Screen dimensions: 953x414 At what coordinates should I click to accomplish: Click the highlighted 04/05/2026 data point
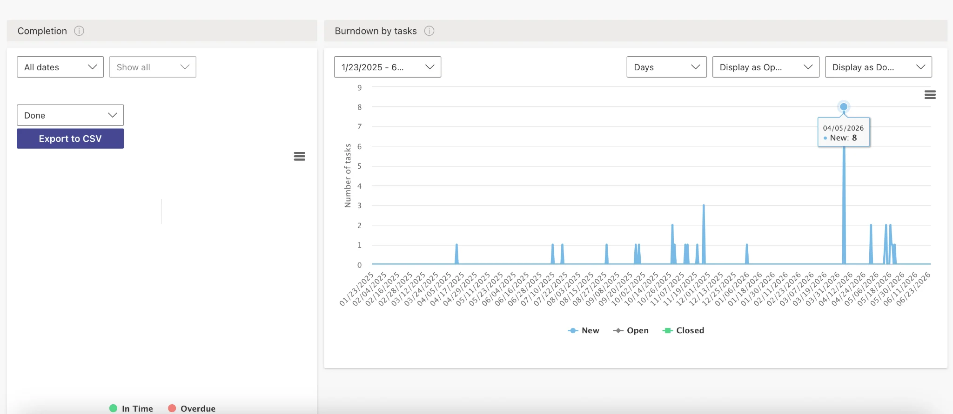(x=844, y=107)
